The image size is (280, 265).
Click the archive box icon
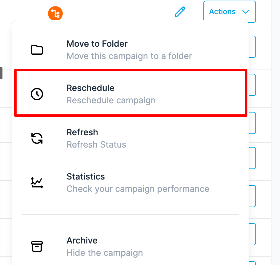[37, 247]
